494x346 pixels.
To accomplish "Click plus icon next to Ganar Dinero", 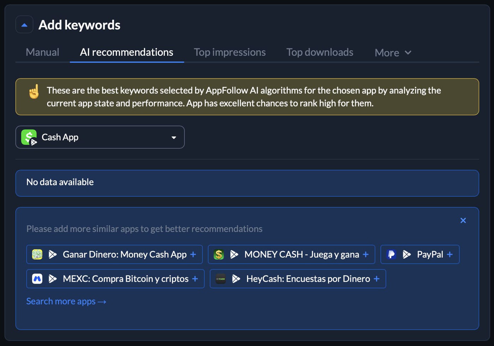I will tap(193, 254).
